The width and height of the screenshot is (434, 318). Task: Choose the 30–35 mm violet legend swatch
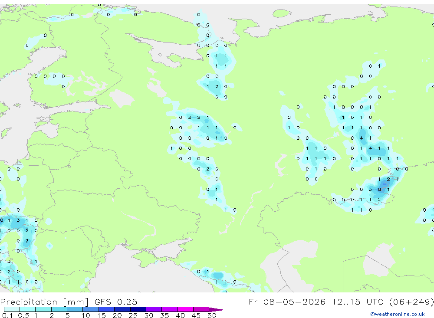154,309
